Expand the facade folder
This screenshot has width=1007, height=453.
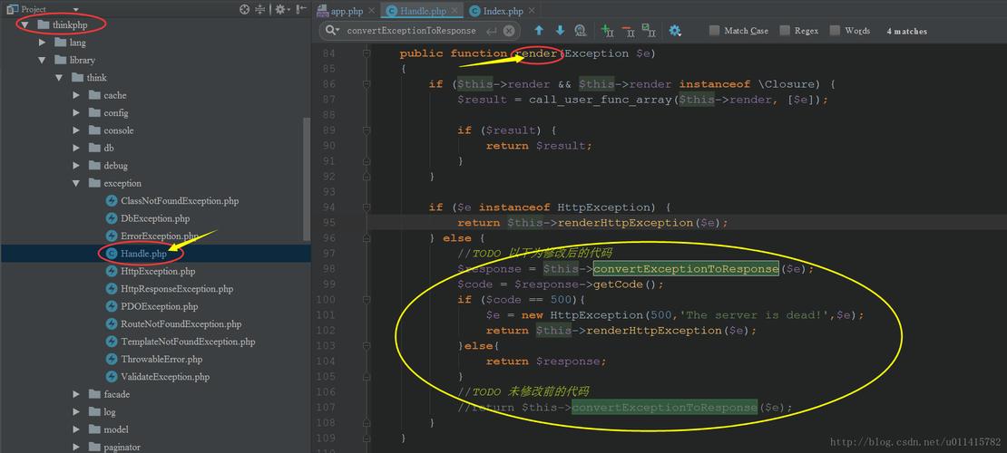click(x=76, y=394)
